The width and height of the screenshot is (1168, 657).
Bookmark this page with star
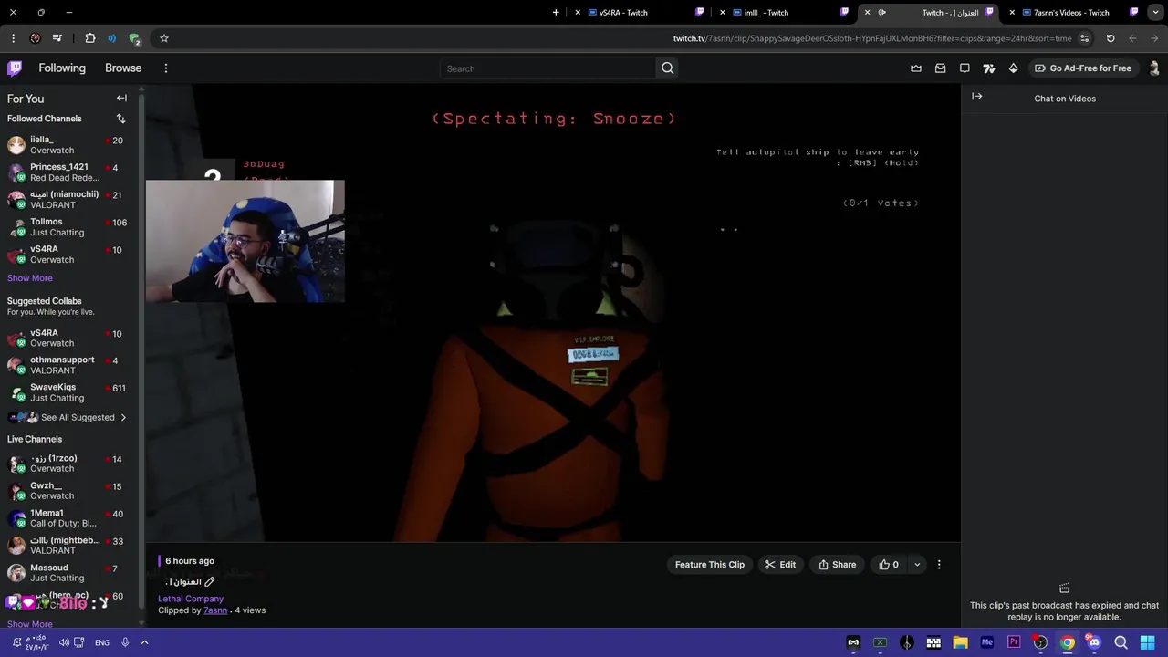pos(164,38)
